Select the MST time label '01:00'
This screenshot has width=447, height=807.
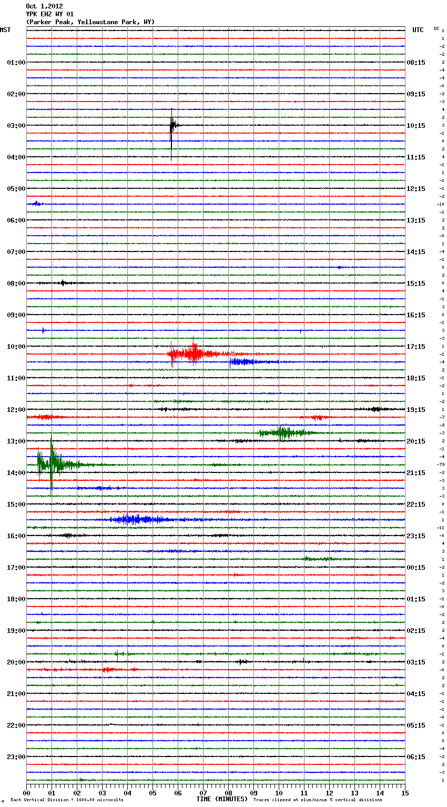point(16,63)
